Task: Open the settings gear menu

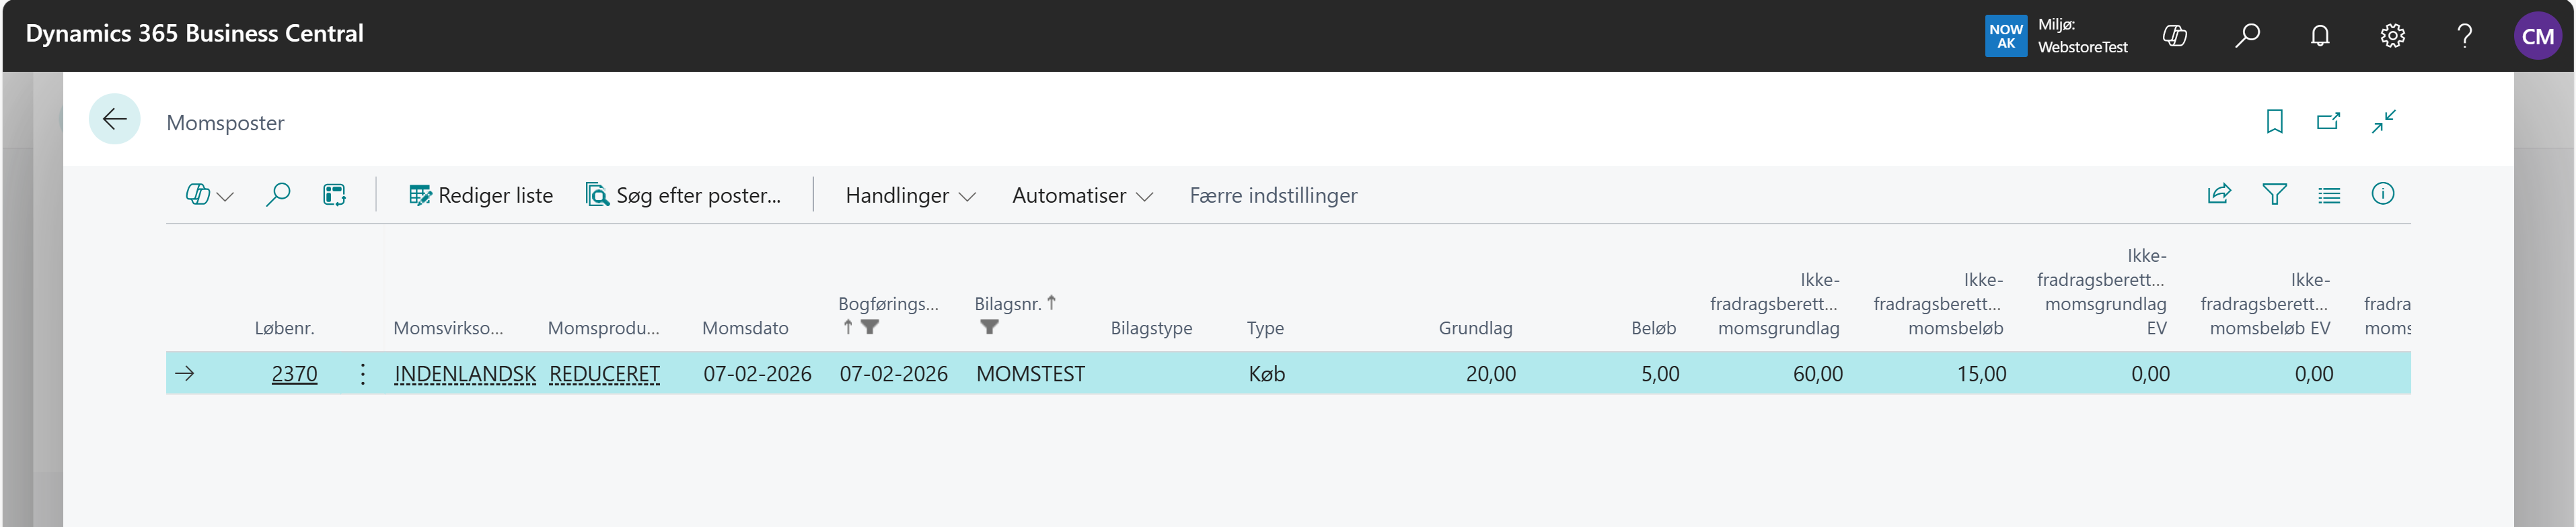Action: click(x=2392, y=36)
